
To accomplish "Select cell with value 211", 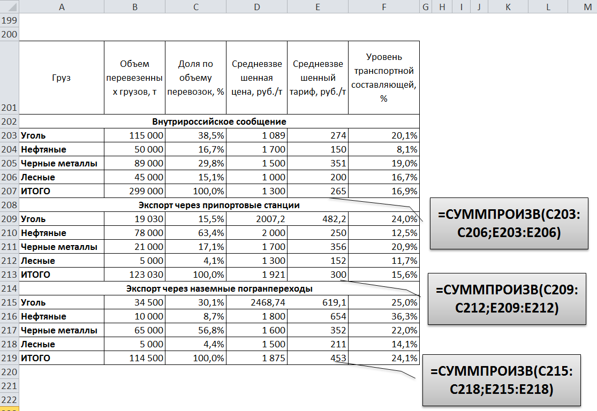I will click(x=318, y=344).
